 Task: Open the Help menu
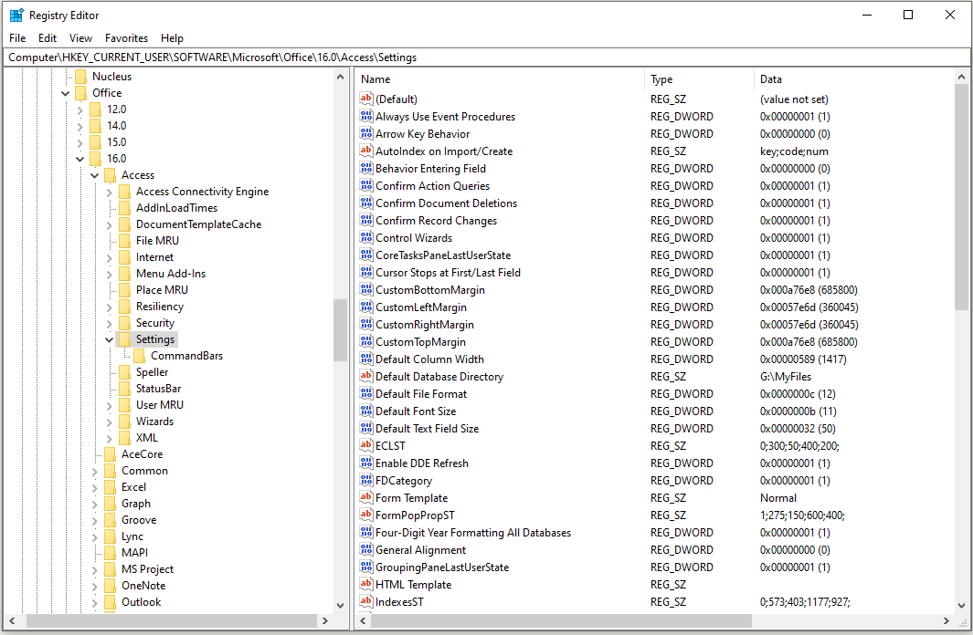[172, 37]
